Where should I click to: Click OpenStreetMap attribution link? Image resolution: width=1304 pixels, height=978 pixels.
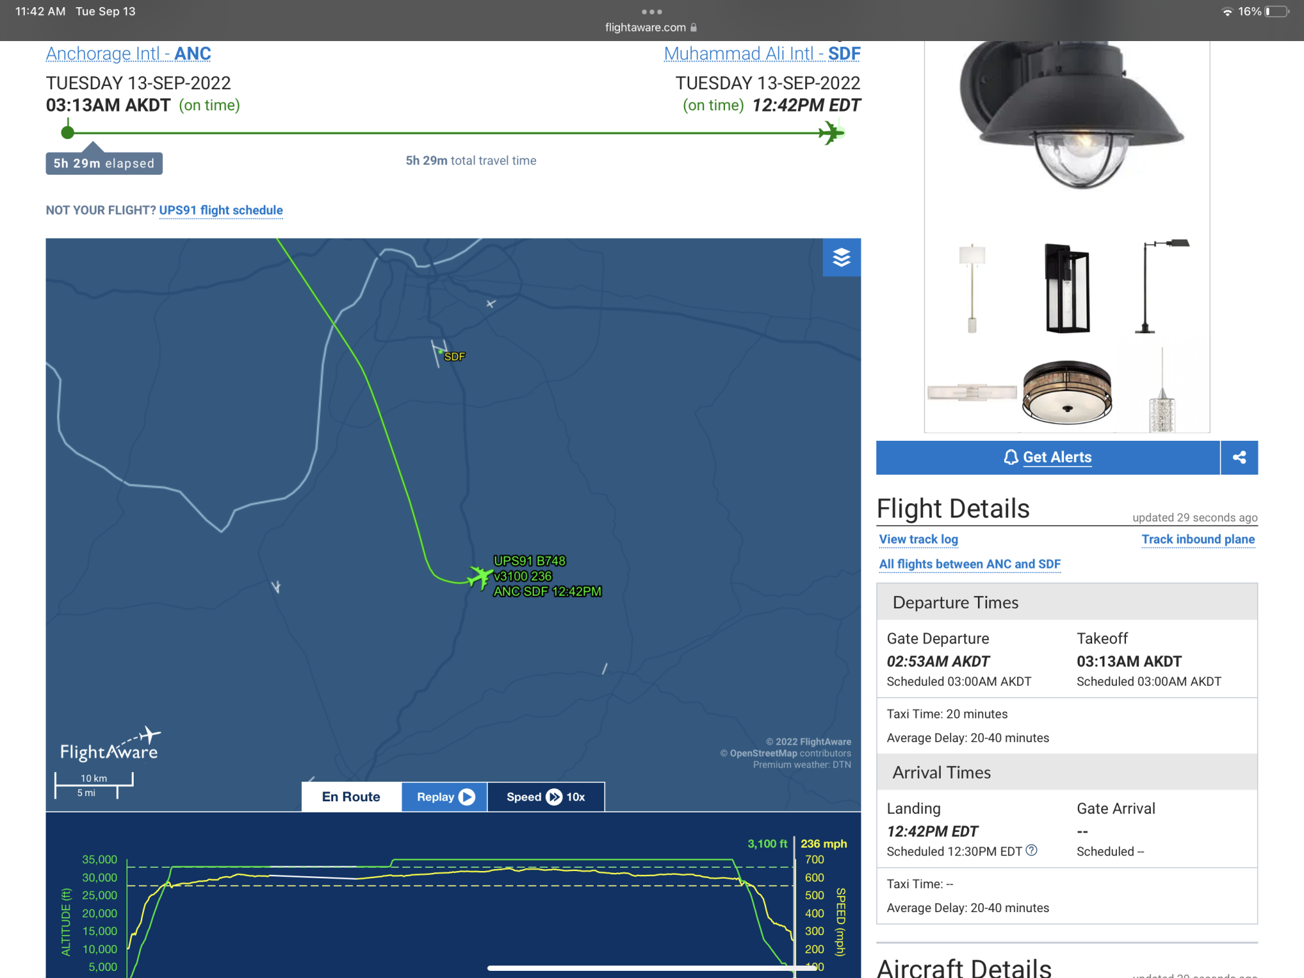click(763, 753)
